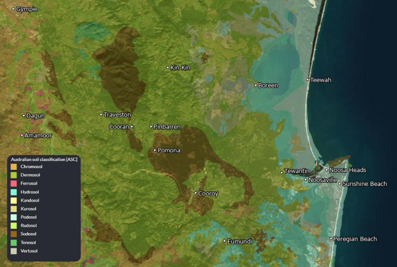Click the Amamoor place label
The height and width of the screenshot is (267, 397).
(38, 135)
